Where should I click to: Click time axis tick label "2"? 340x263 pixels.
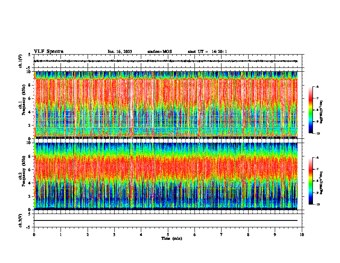pos(88,235)
